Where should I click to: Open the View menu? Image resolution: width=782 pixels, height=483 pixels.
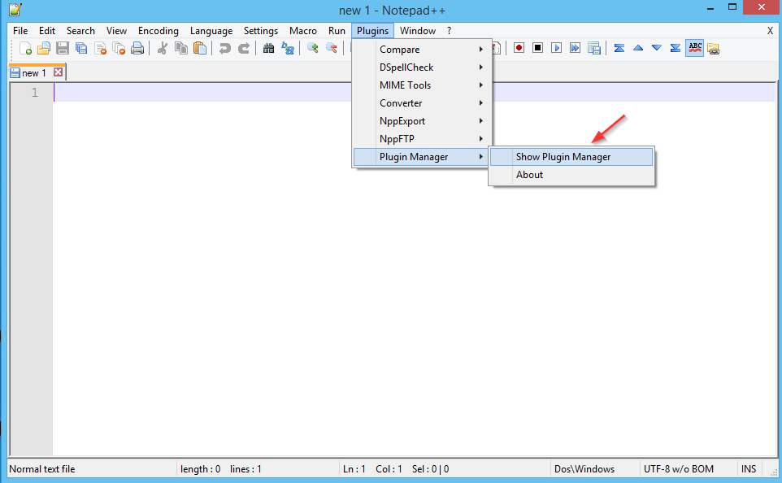pos(116,31)
